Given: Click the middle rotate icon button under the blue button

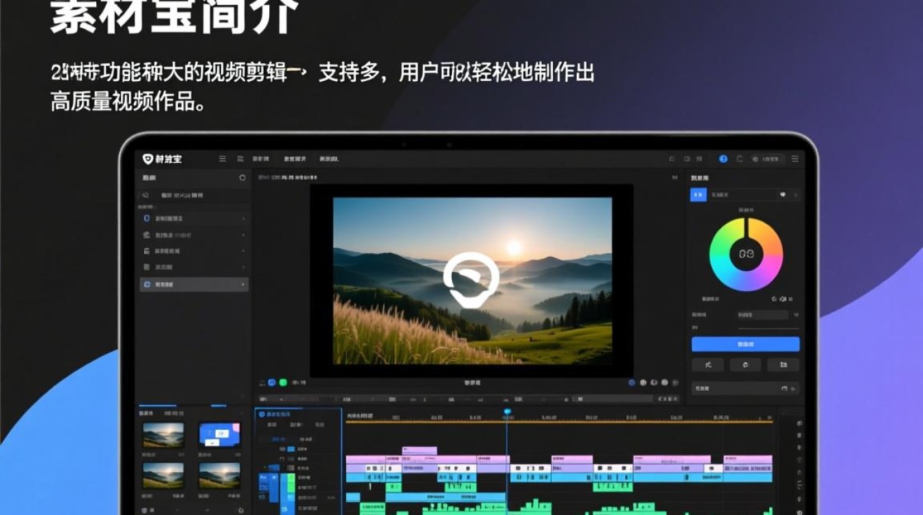Looking at the screenshot, I should point(746,365).
